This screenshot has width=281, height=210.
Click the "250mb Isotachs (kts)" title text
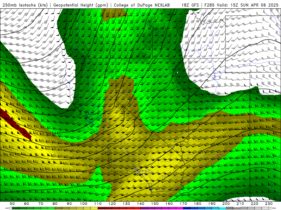[25, 5]
